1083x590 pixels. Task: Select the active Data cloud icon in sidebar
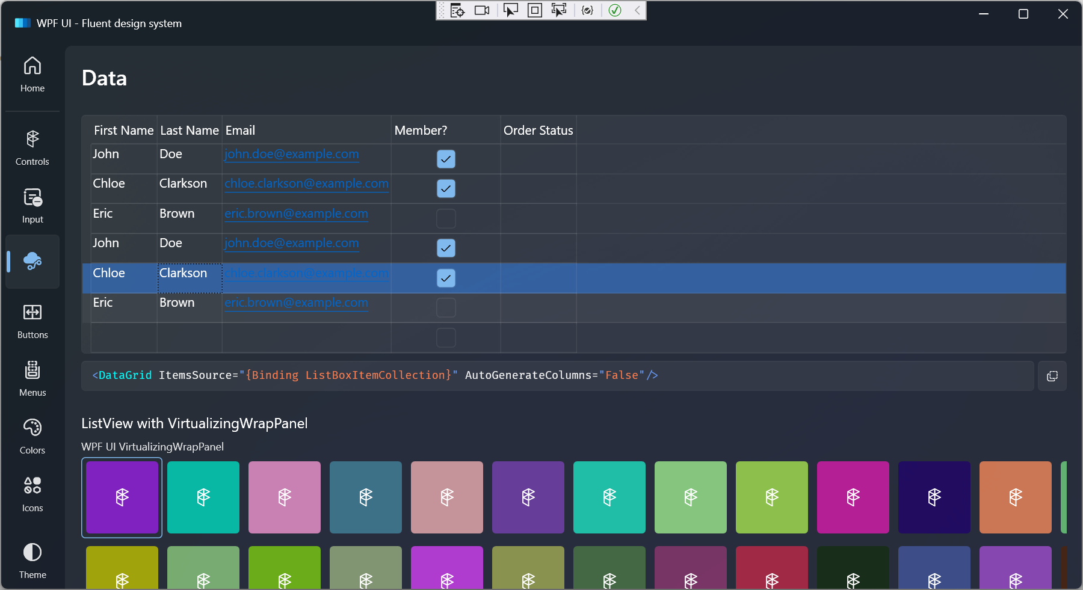[x=32, y=262]
